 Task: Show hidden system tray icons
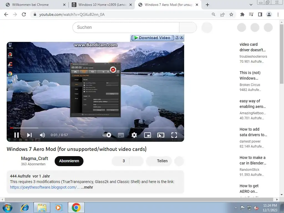point(236,208)
